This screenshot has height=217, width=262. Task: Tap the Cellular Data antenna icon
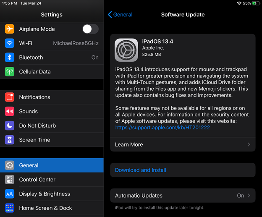tap(10, 71)
